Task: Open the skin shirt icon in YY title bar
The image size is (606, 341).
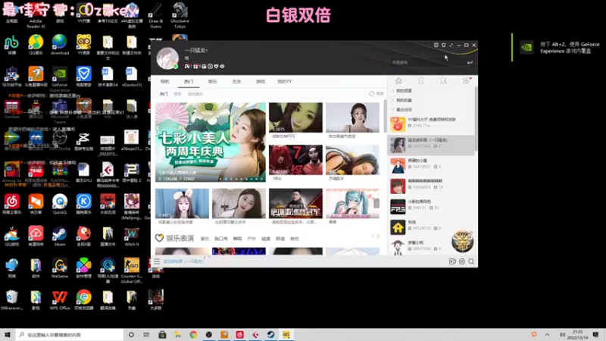Action: tap(444, 45)
